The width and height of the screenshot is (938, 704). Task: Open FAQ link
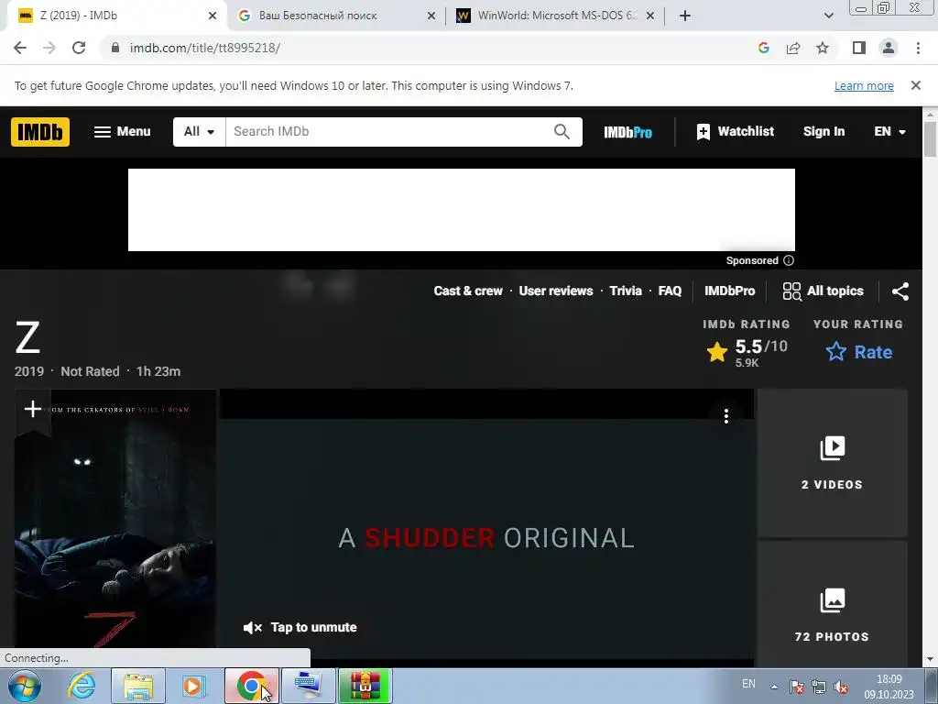[x=670, y=291]
